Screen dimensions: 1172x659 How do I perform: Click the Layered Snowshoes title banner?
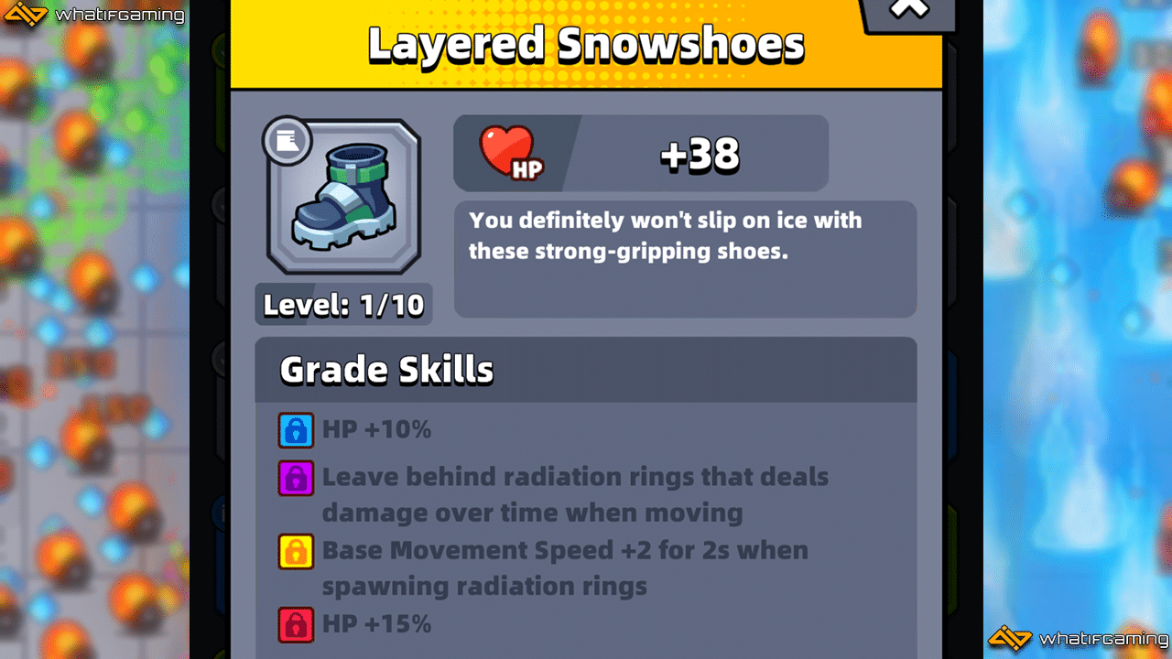(586, 45)
